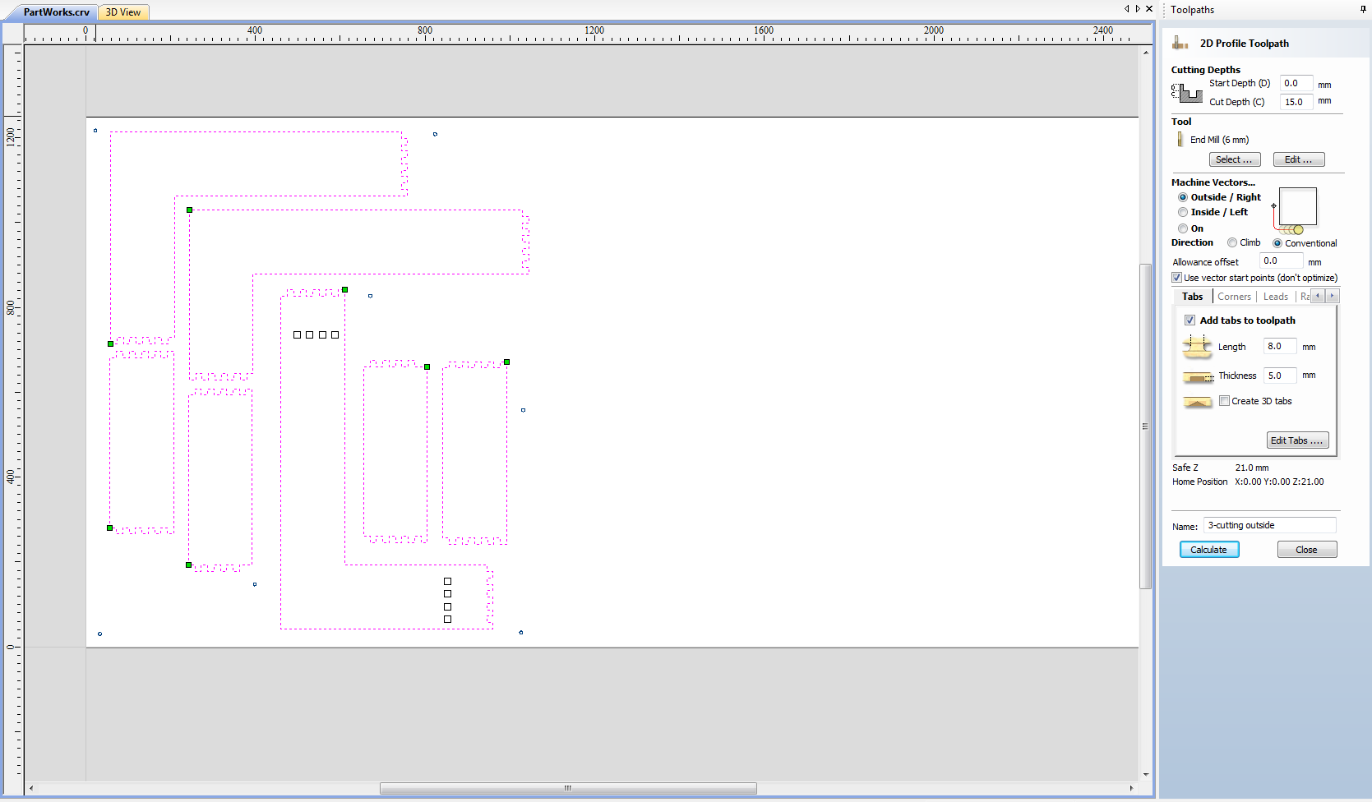The height and width of the screenshot is (802, 1372).
Task: Click the vertical scrollbar up arrow
Action: [x=1145, y=52]
